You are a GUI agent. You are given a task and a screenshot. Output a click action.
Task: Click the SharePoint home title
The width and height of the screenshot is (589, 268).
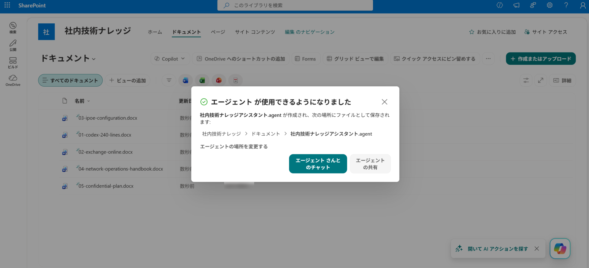(x=32, y=5)
